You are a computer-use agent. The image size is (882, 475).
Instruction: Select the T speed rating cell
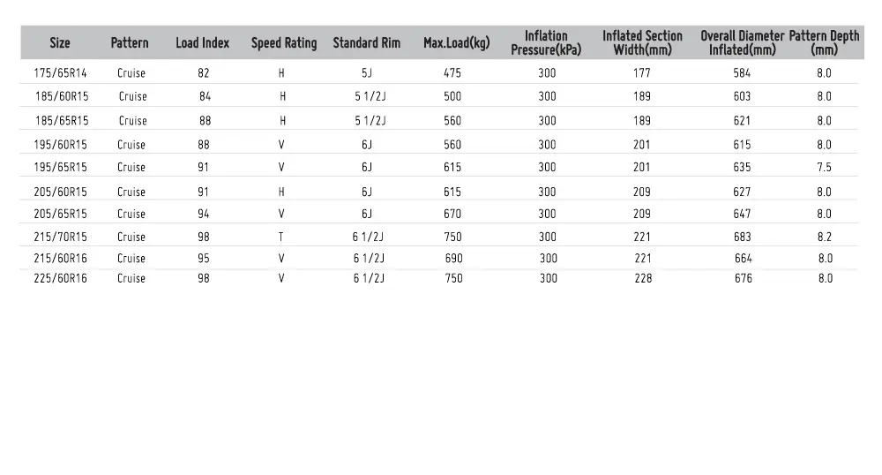281,237
